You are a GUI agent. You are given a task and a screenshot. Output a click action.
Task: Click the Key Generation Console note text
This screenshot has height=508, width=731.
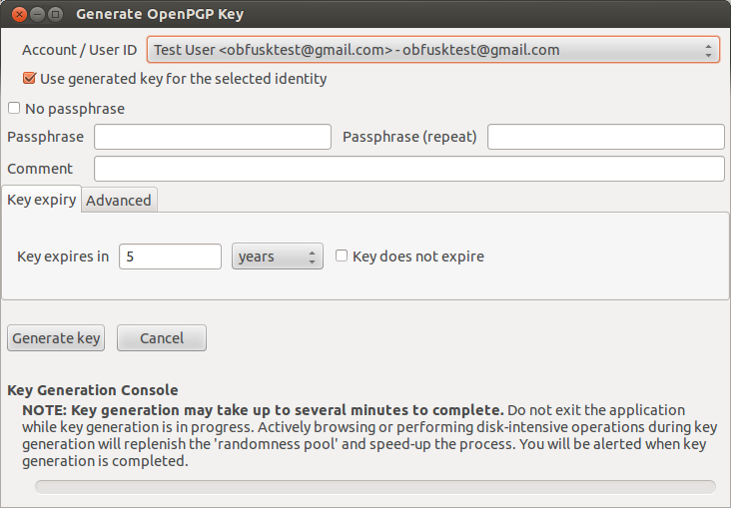click(x=368, y=435)
